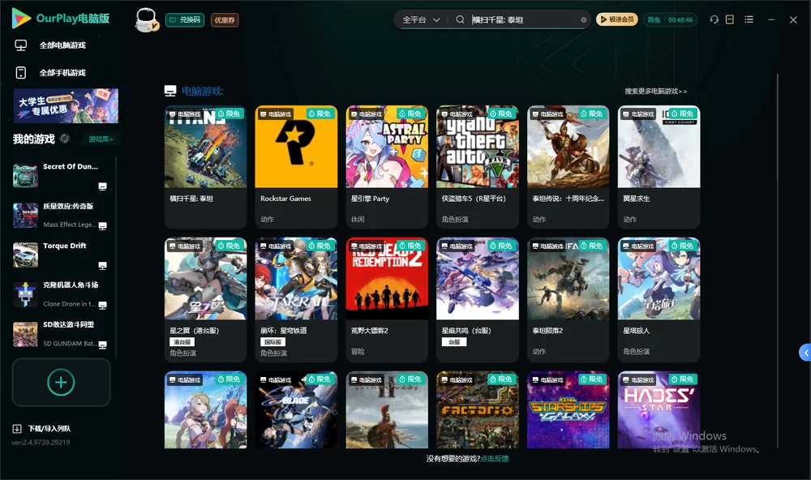Open the 极速会员 membership button
811x480 pixels.
click(x=616, y=19)
